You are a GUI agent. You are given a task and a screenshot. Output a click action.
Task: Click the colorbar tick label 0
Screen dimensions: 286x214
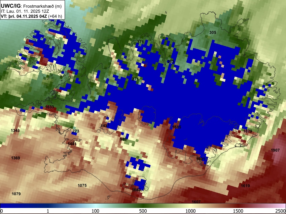coord(2,211)
